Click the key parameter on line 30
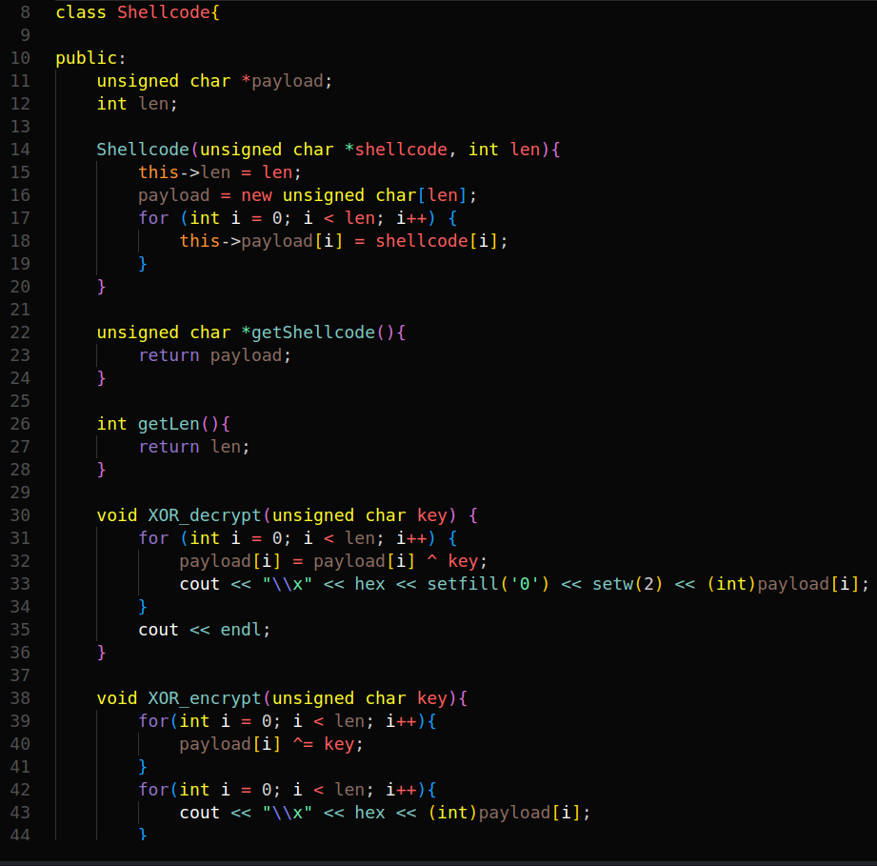This screenshot has height=866, width=877. point(433,514)
